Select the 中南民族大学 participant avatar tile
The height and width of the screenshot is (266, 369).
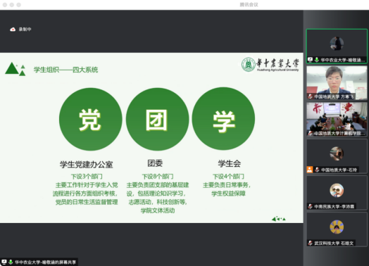click(337, 193)
